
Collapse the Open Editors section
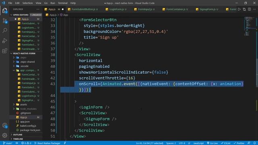(21, 15)
